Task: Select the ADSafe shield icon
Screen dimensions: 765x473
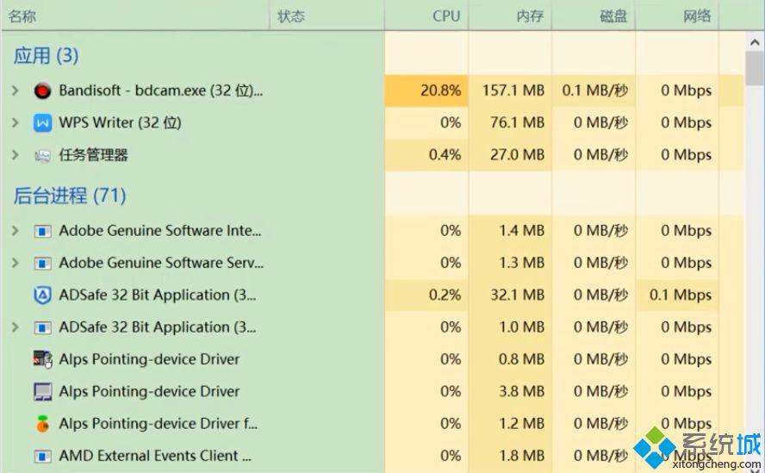Action: point(42,296)
